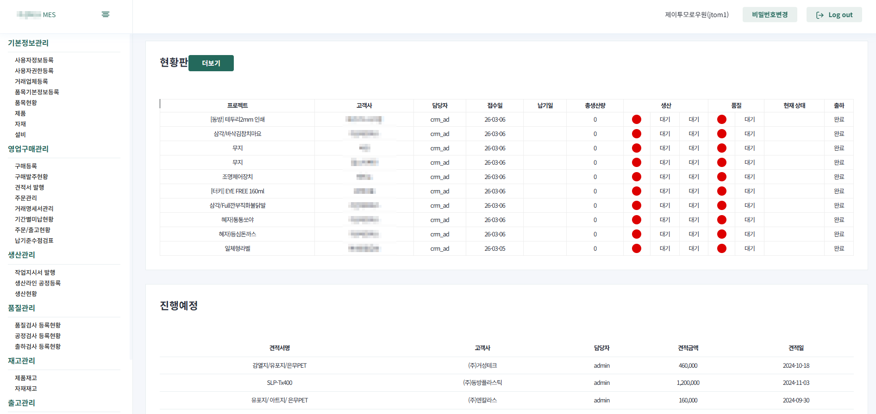Image resolution: width=876 pixels, height=414 pixels.
Task: Open 거래업체등록 menu item
Action: 31,81
